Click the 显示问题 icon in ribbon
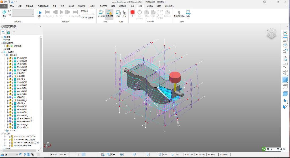Image resolution: width=290 pixels, height=158 pixels. point(101,12)
